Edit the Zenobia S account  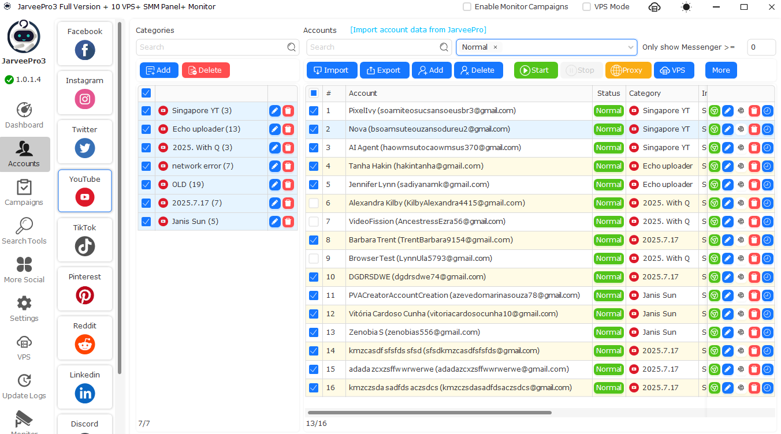point(728,332)
